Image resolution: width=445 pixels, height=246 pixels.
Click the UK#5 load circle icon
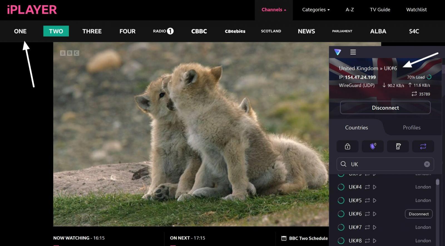[341, 200]
